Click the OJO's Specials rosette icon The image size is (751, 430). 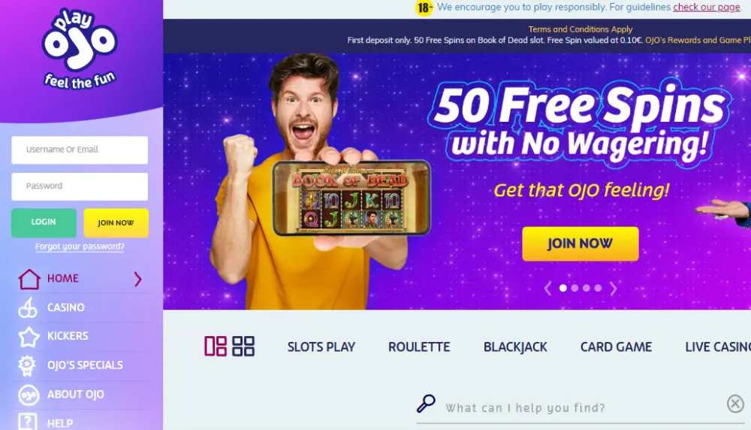[x=27, y=365]
